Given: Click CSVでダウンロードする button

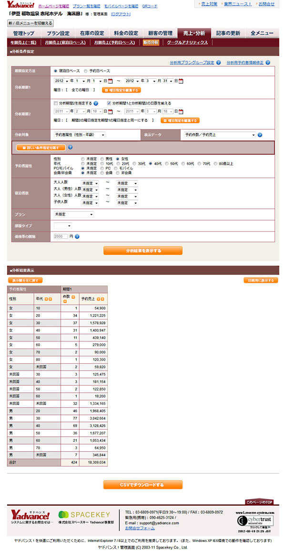Looking at the screenshot, I should click(x=143, y=485).
